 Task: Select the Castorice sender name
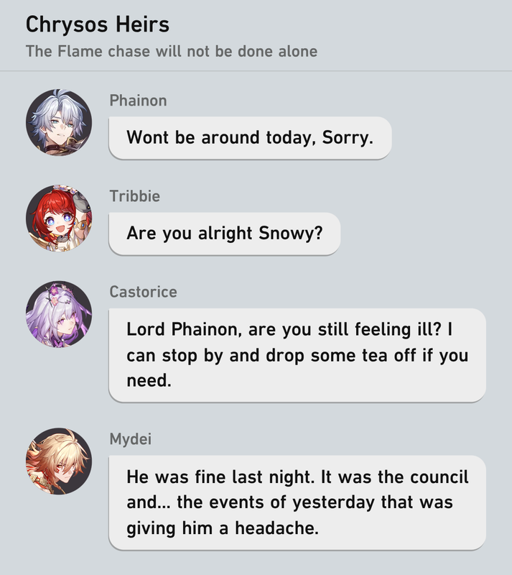coord(144,292)
